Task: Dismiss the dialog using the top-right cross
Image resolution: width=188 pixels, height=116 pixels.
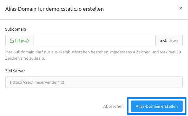Action: [181, 8]
